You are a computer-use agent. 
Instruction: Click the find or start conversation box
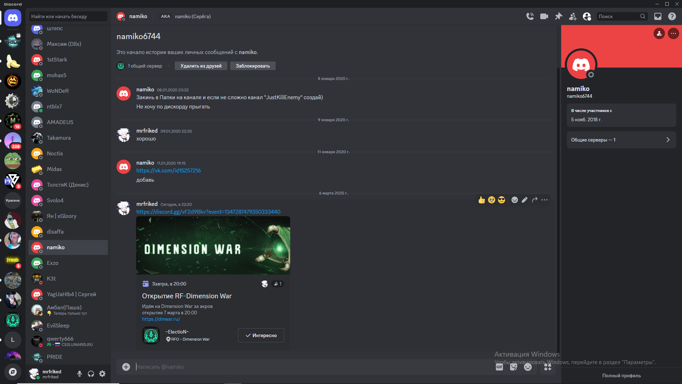pyautogui.click(x=68, y=16)
